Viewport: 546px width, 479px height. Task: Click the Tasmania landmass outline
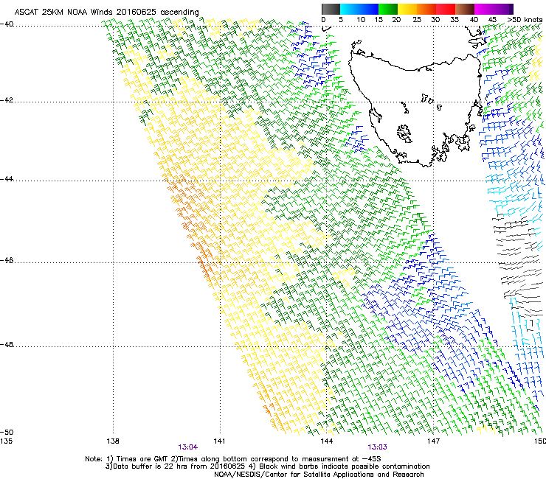[x=415, y=110]
